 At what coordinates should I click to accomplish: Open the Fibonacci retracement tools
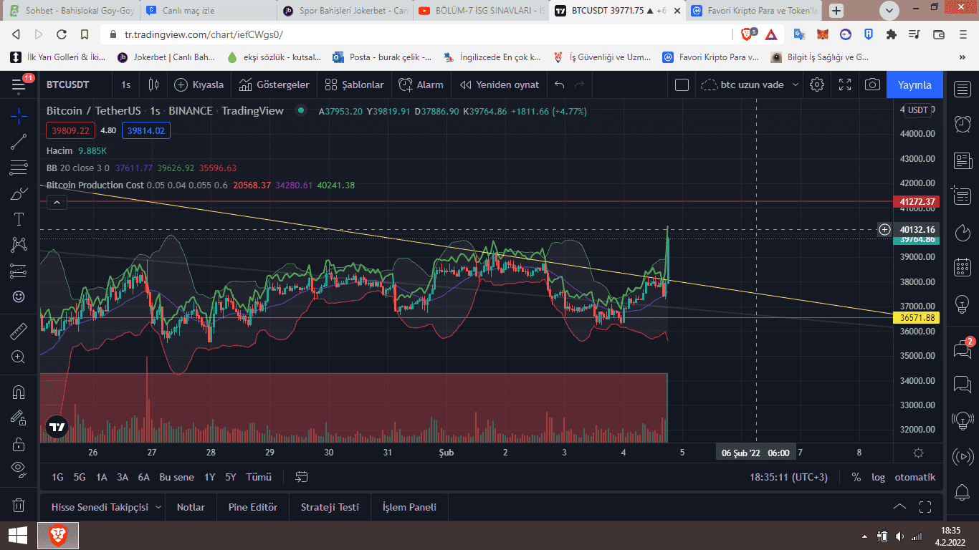pos(19,168)
